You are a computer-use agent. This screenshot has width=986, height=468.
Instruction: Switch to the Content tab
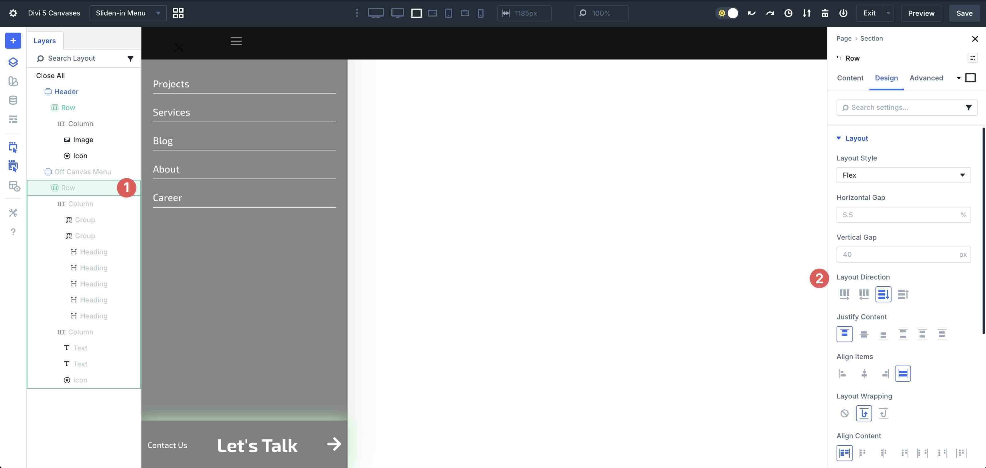click(x=850, y=78)
